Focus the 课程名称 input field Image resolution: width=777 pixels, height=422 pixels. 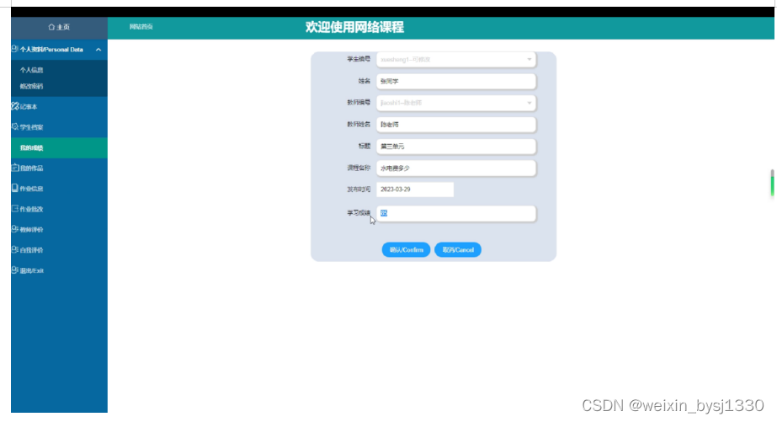(456, 168)
